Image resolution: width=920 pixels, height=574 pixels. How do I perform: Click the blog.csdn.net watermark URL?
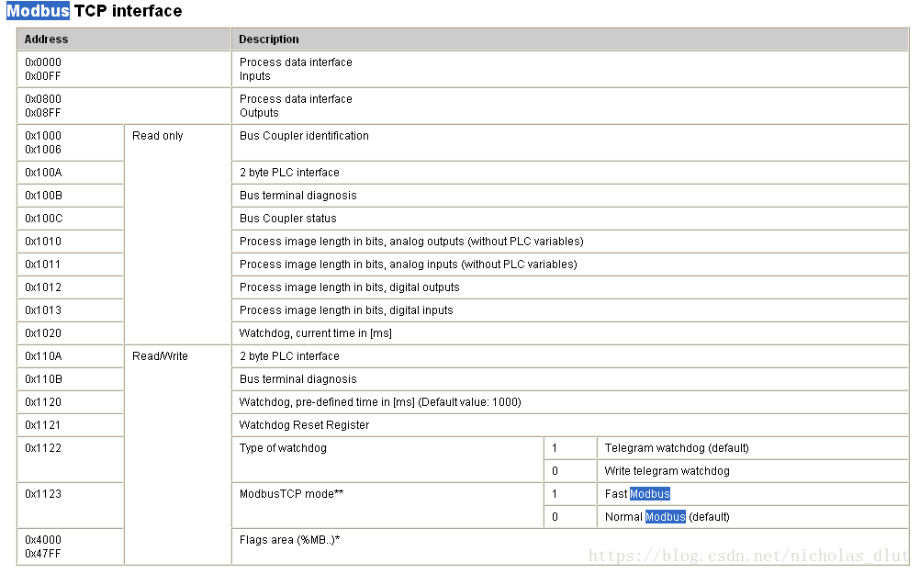click(x=747, y=556)
